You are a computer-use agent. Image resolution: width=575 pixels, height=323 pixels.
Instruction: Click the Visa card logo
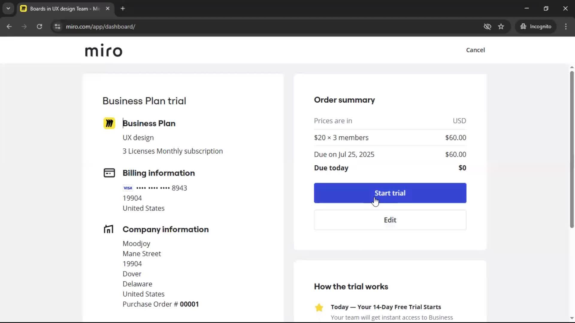[x=128, y=188]
